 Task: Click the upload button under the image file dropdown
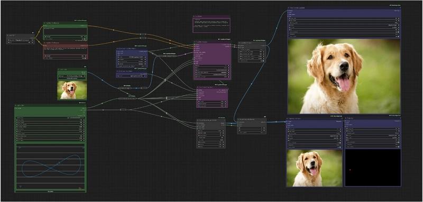(72, 79)
